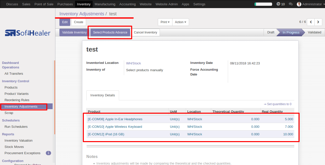325x165 pixels.
Task: Click the Edit button
Action: 65,22
